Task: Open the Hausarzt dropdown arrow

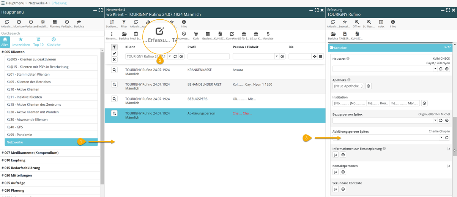Action: click(x=435, y=69)
